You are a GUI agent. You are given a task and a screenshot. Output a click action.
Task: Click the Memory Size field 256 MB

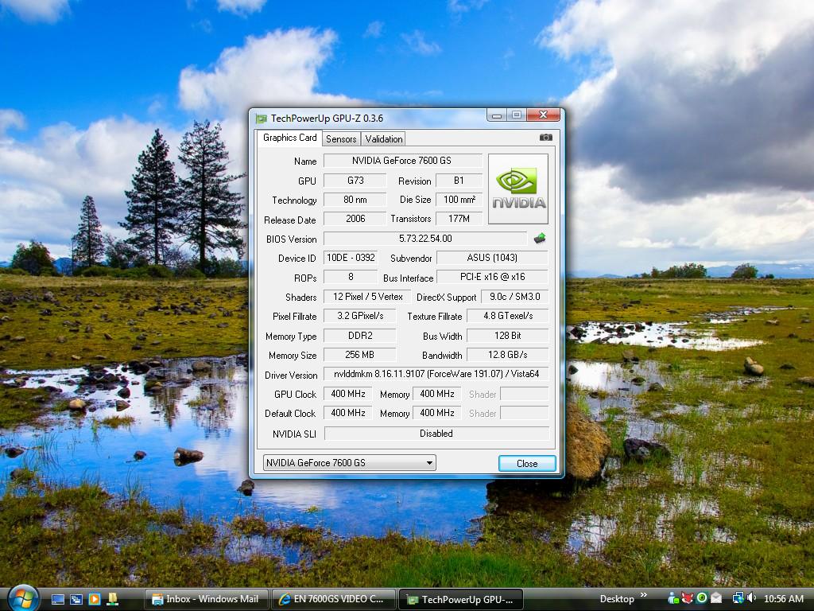click(360, 355)
